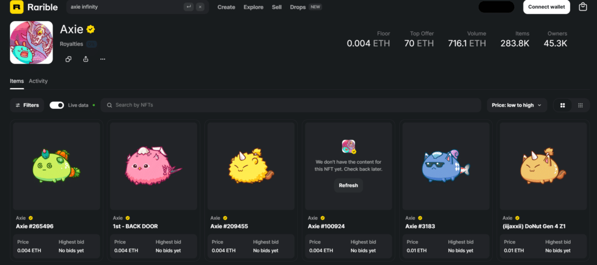Click the Axie #265496 title
597x265 pixels.
point(34,226)
